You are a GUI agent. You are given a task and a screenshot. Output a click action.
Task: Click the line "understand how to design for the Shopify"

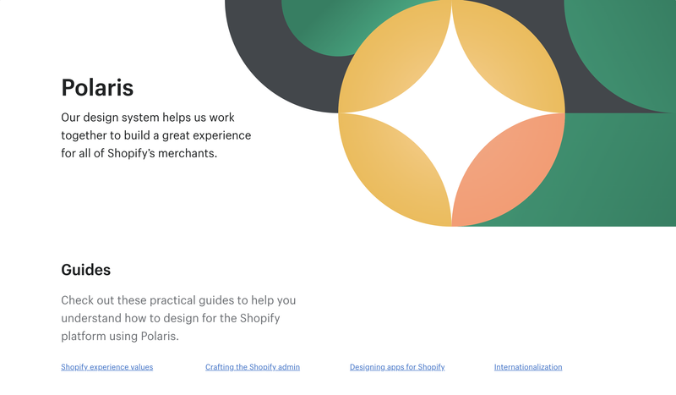tap(171, 318)
